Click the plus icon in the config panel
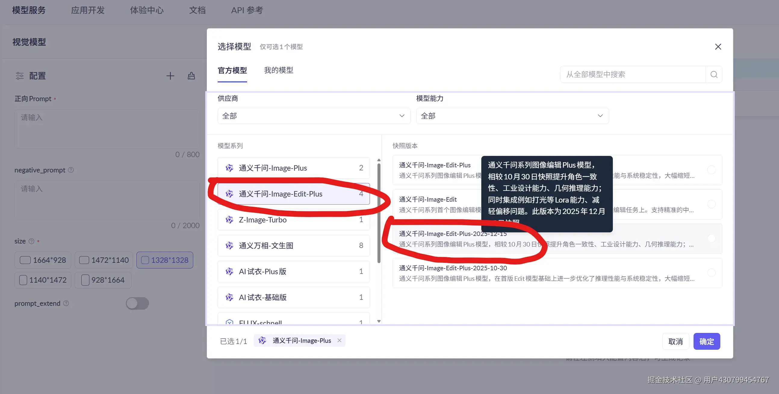Screen dimensions: 779x394 (170, 76)
